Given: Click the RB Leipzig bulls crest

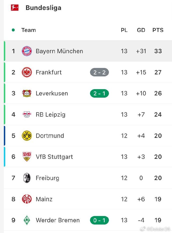Looking at the screenshot, I should pyautogui.click(x=27, y=115).
